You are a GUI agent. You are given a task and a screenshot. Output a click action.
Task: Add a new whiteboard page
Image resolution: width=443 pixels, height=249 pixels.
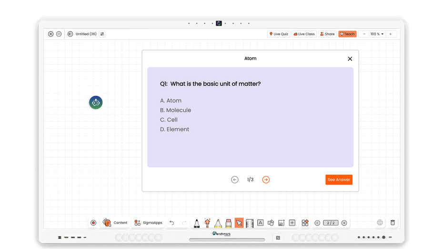tap(344, 223)
